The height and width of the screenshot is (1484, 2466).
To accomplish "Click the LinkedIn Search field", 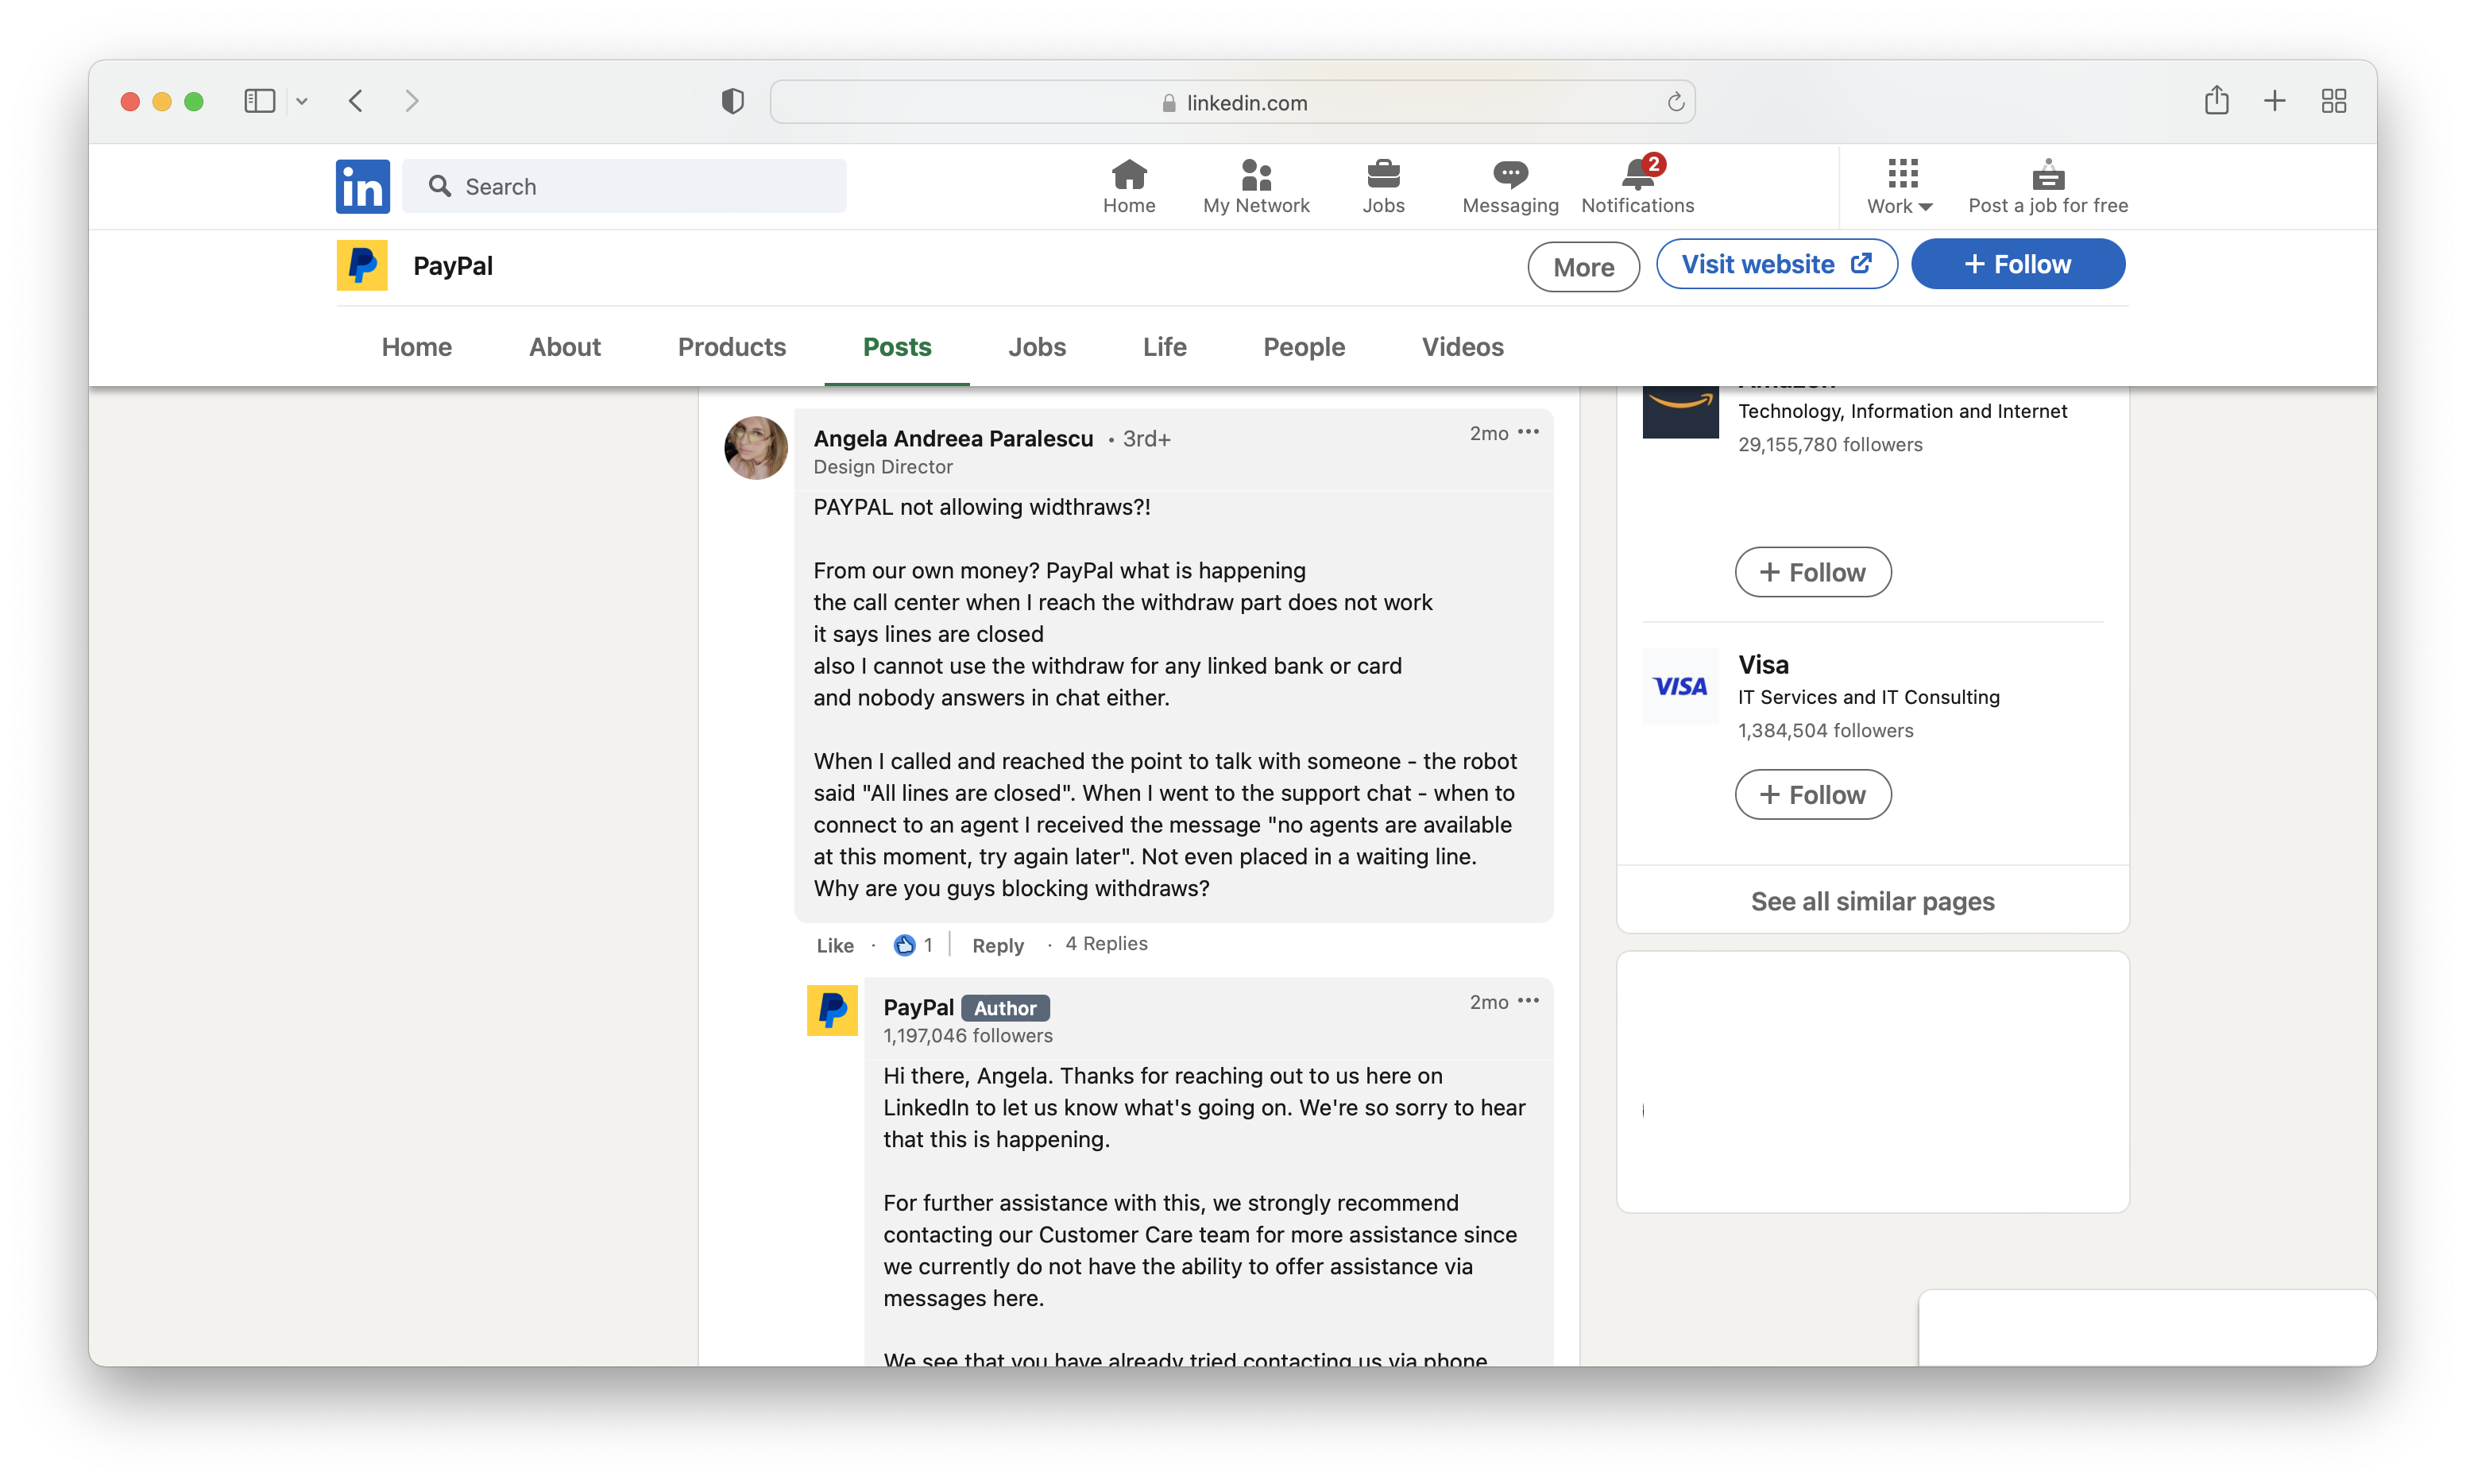I will [624, 186].
